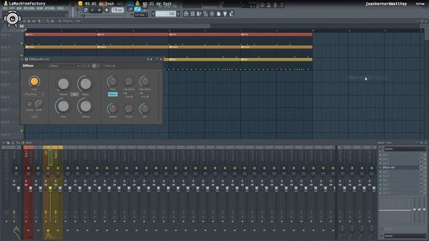The image size is (429, 241).
Task: Click the Diffuse slot mix level knob
Action: 422,167
